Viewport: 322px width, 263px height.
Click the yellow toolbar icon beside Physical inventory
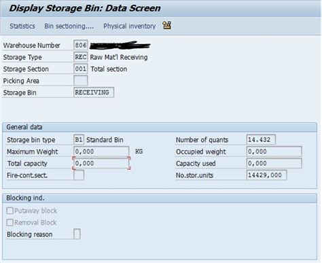[167, 25]
